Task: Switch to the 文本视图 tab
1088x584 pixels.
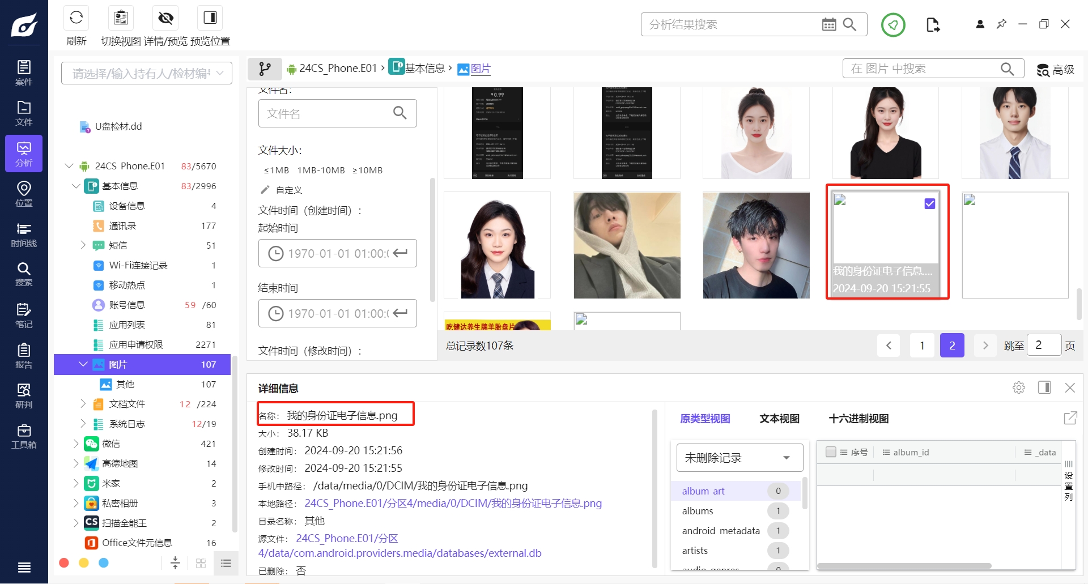Action: tap(779, 419)
